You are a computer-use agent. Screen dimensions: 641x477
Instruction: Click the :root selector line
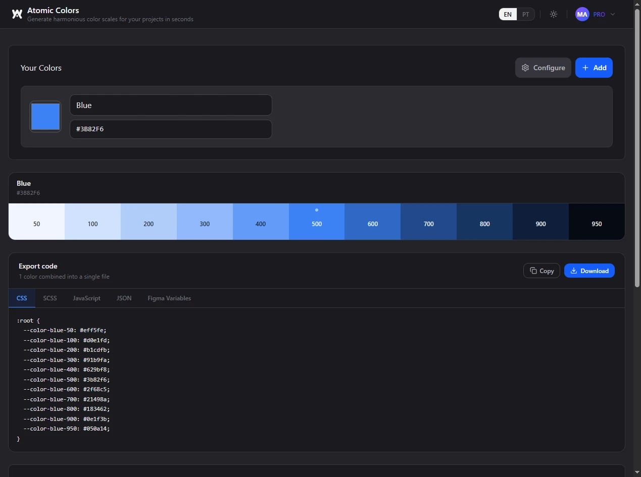coord(28,321)
